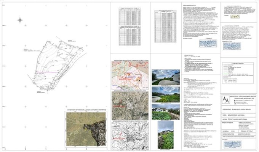259x152 pixels.
Task: Click the north arrow compass symbol
Action: point(20,20)
